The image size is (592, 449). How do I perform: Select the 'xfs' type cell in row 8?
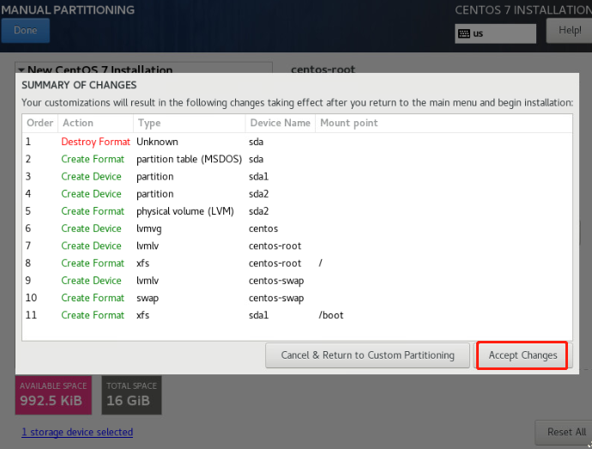tap(142, 264)
